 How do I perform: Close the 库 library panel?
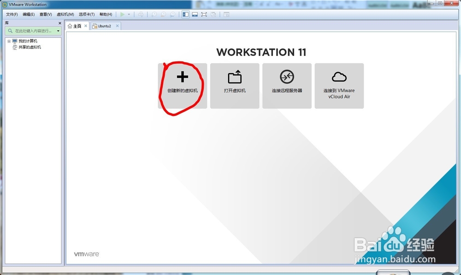pos(60,23)
